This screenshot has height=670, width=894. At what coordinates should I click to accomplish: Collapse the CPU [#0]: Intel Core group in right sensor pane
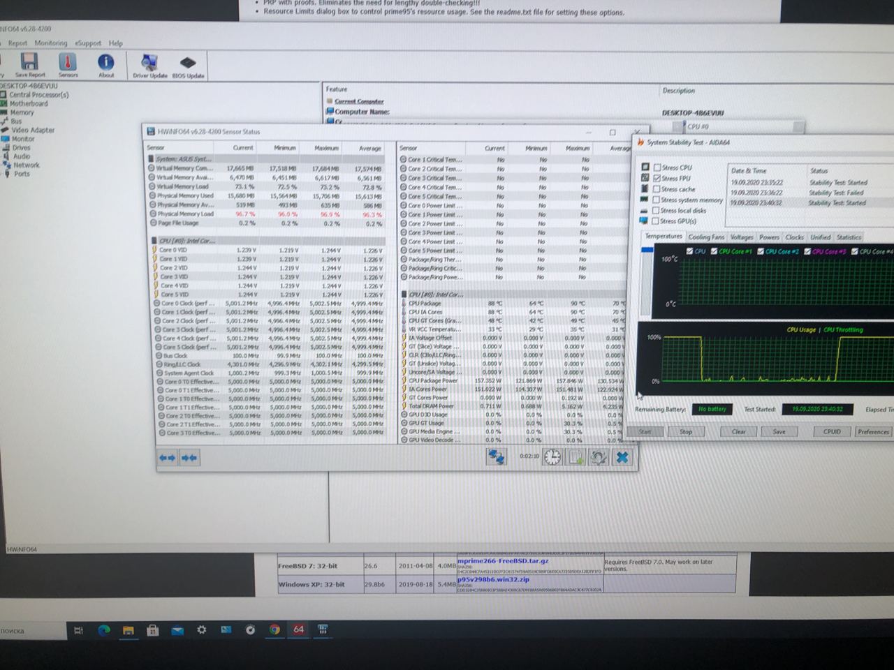point(404,295)
